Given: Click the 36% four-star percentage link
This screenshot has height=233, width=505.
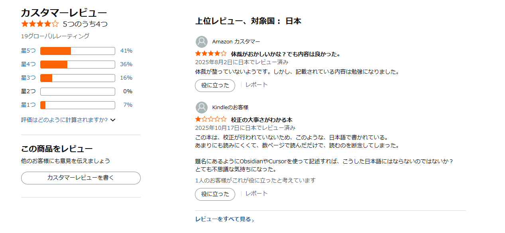Looking at the screenshot, I should [126, 64].
